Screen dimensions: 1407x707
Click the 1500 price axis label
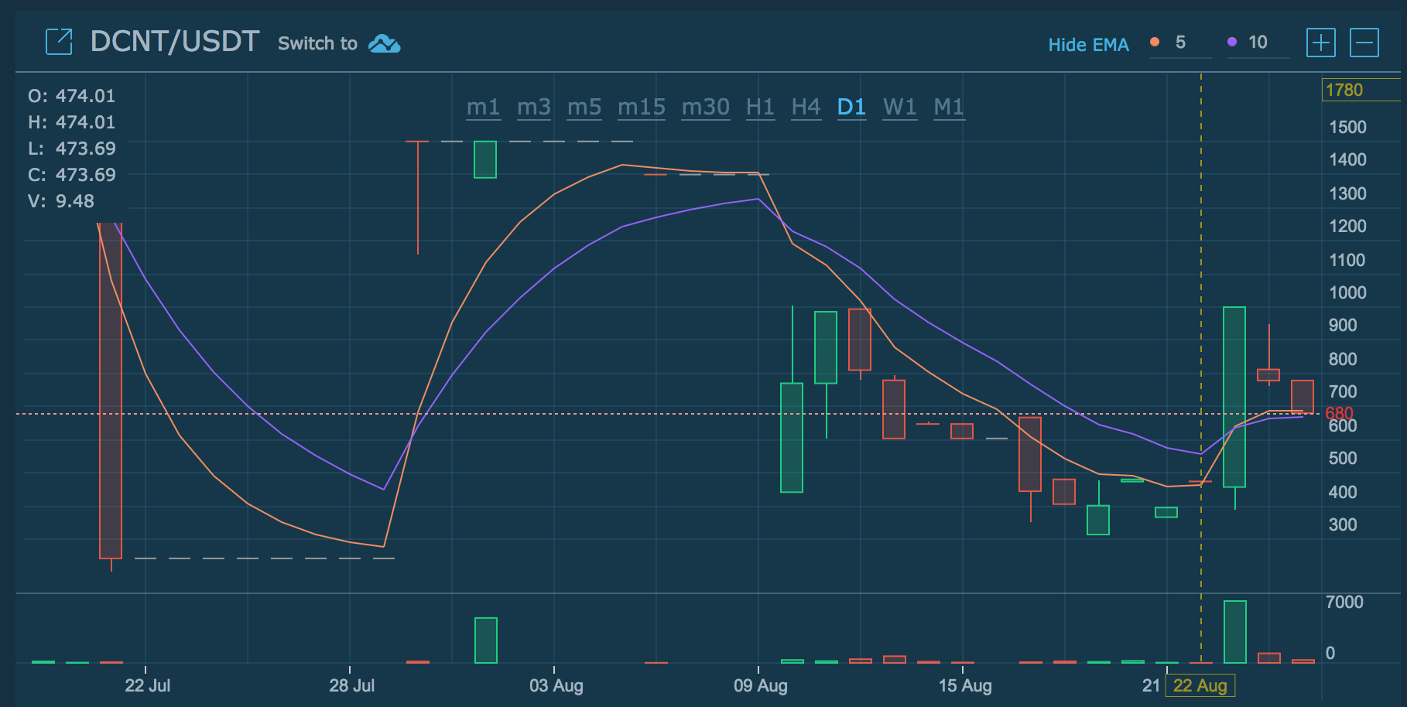tap(1347, 127)
